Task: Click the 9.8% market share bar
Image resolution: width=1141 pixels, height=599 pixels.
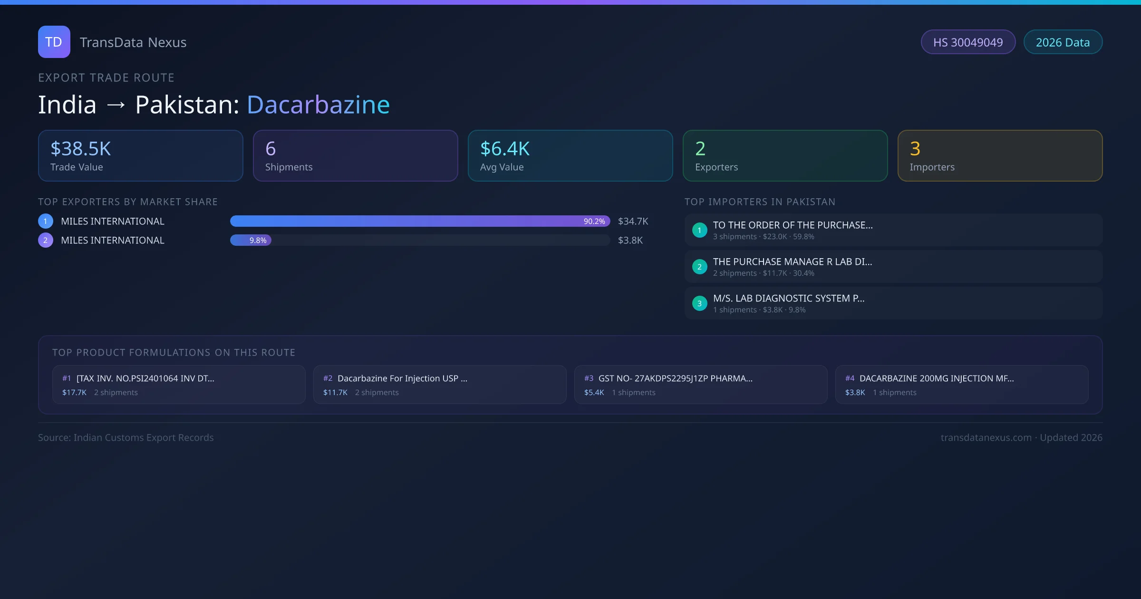Action: tap(251, 241)
